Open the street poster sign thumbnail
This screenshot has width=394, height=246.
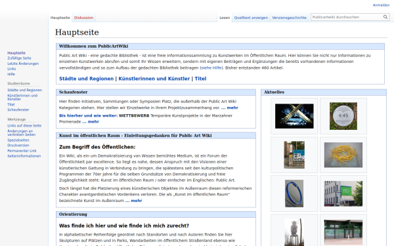point(294,155)
